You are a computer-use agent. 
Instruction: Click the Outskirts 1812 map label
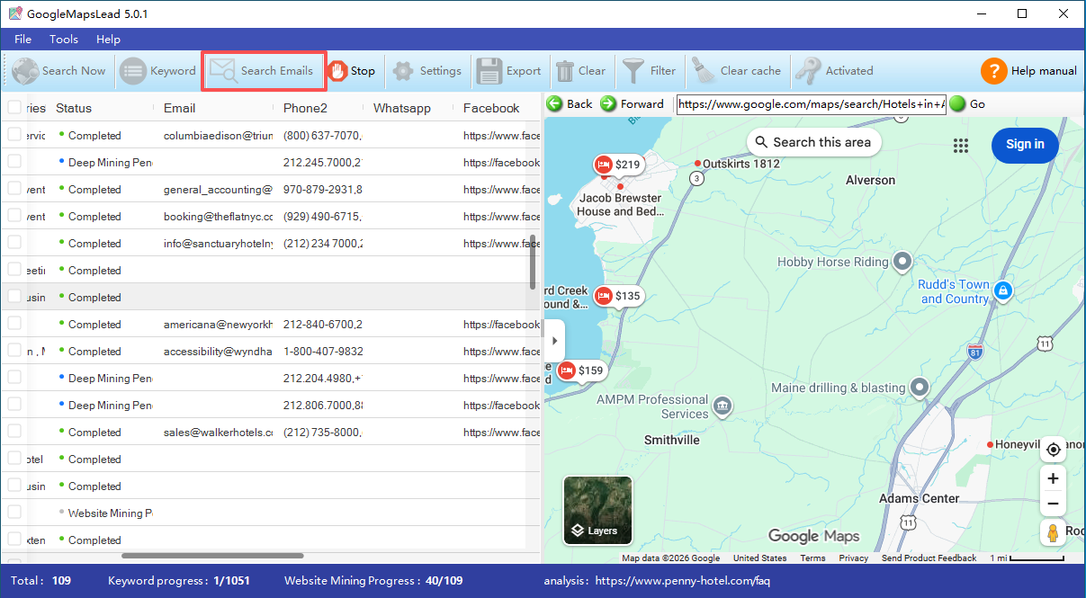[740, 164]
